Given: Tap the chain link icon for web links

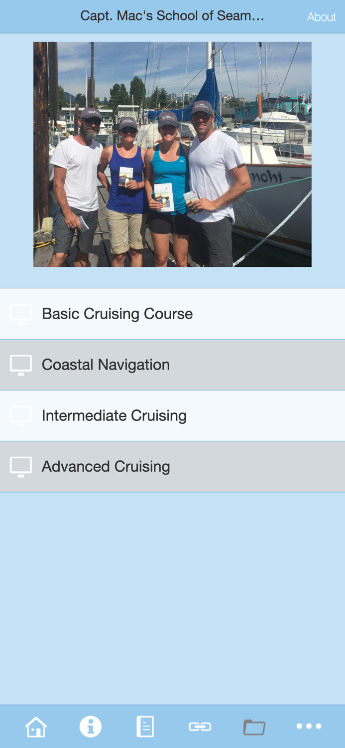Looking at the screenshot, I should click(x=200, y=726).
